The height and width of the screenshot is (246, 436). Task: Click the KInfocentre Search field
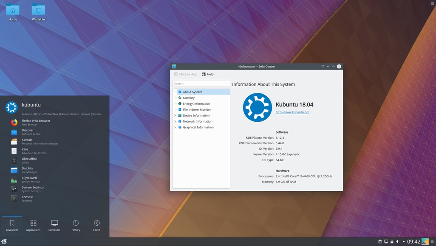pos(201,84)
